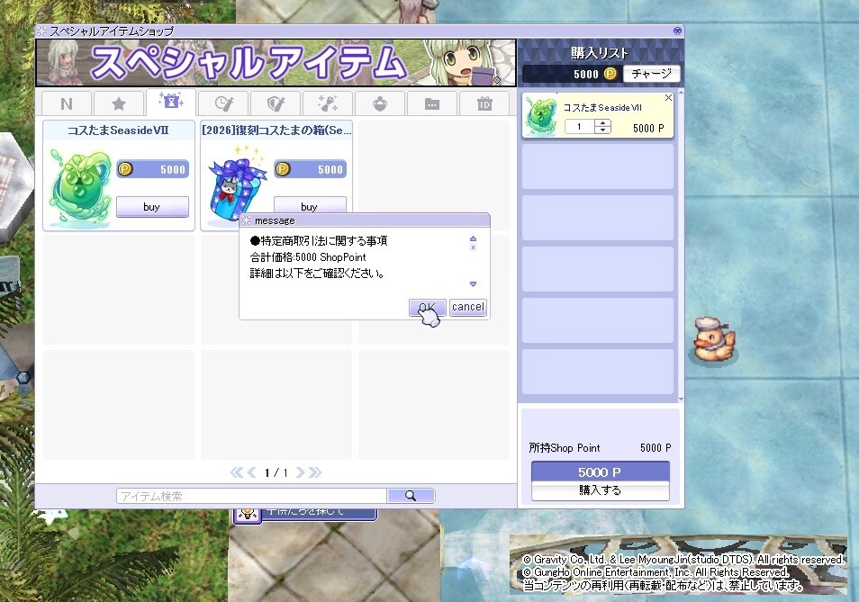This screenshot has width=859, height=602.
Task: Click the green Seaside VII egg image
Action: pyautogui.click(x=80, y=189)
